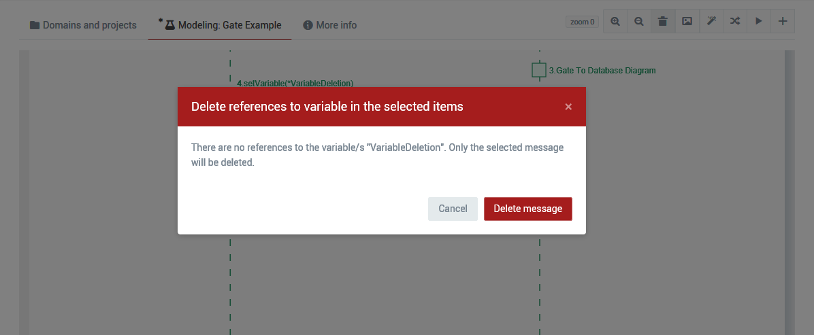This screenshot has width=814, height=335.
Task: Click the trash delete icon in toolbar
Action: [663, 21]
